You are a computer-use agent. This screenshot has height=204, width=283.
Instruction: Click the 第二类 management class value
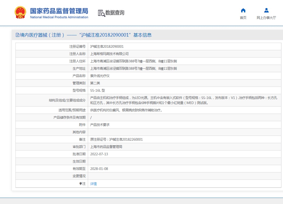click(95, 83)
